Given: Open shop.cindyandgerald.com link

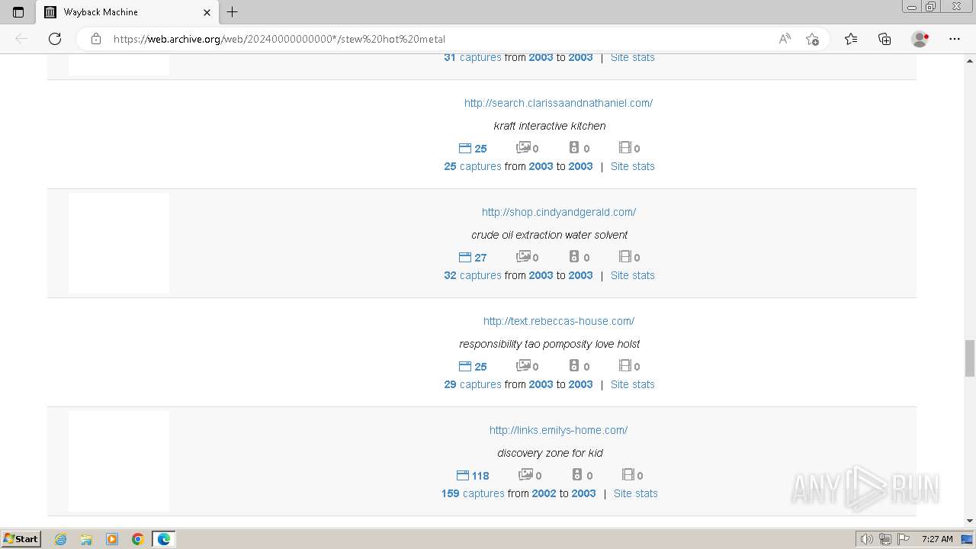Looking at the screenshot, I should [559, 212].
